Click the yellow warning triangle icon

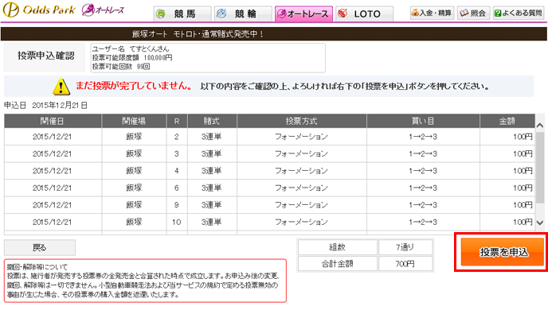61,87
